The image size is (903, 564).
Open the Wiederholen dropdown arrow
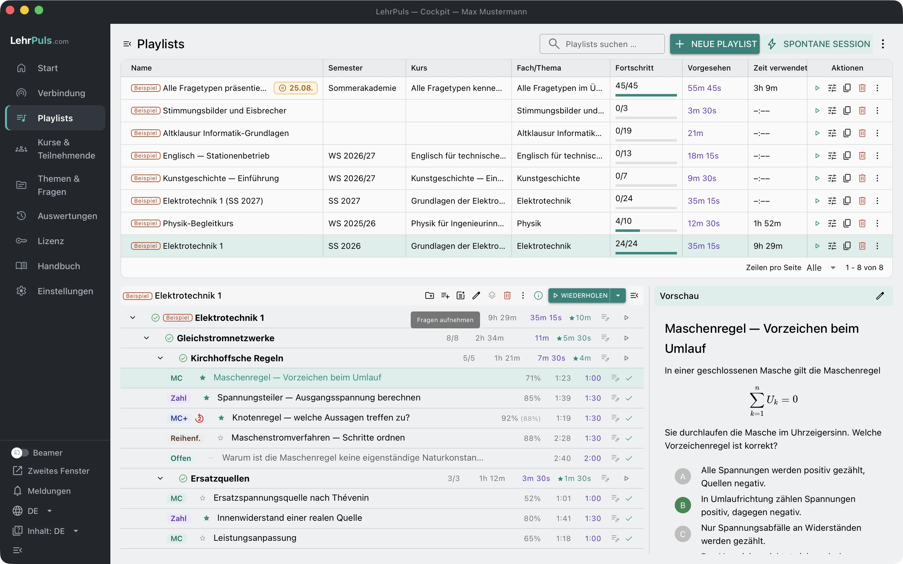[618, 295]
